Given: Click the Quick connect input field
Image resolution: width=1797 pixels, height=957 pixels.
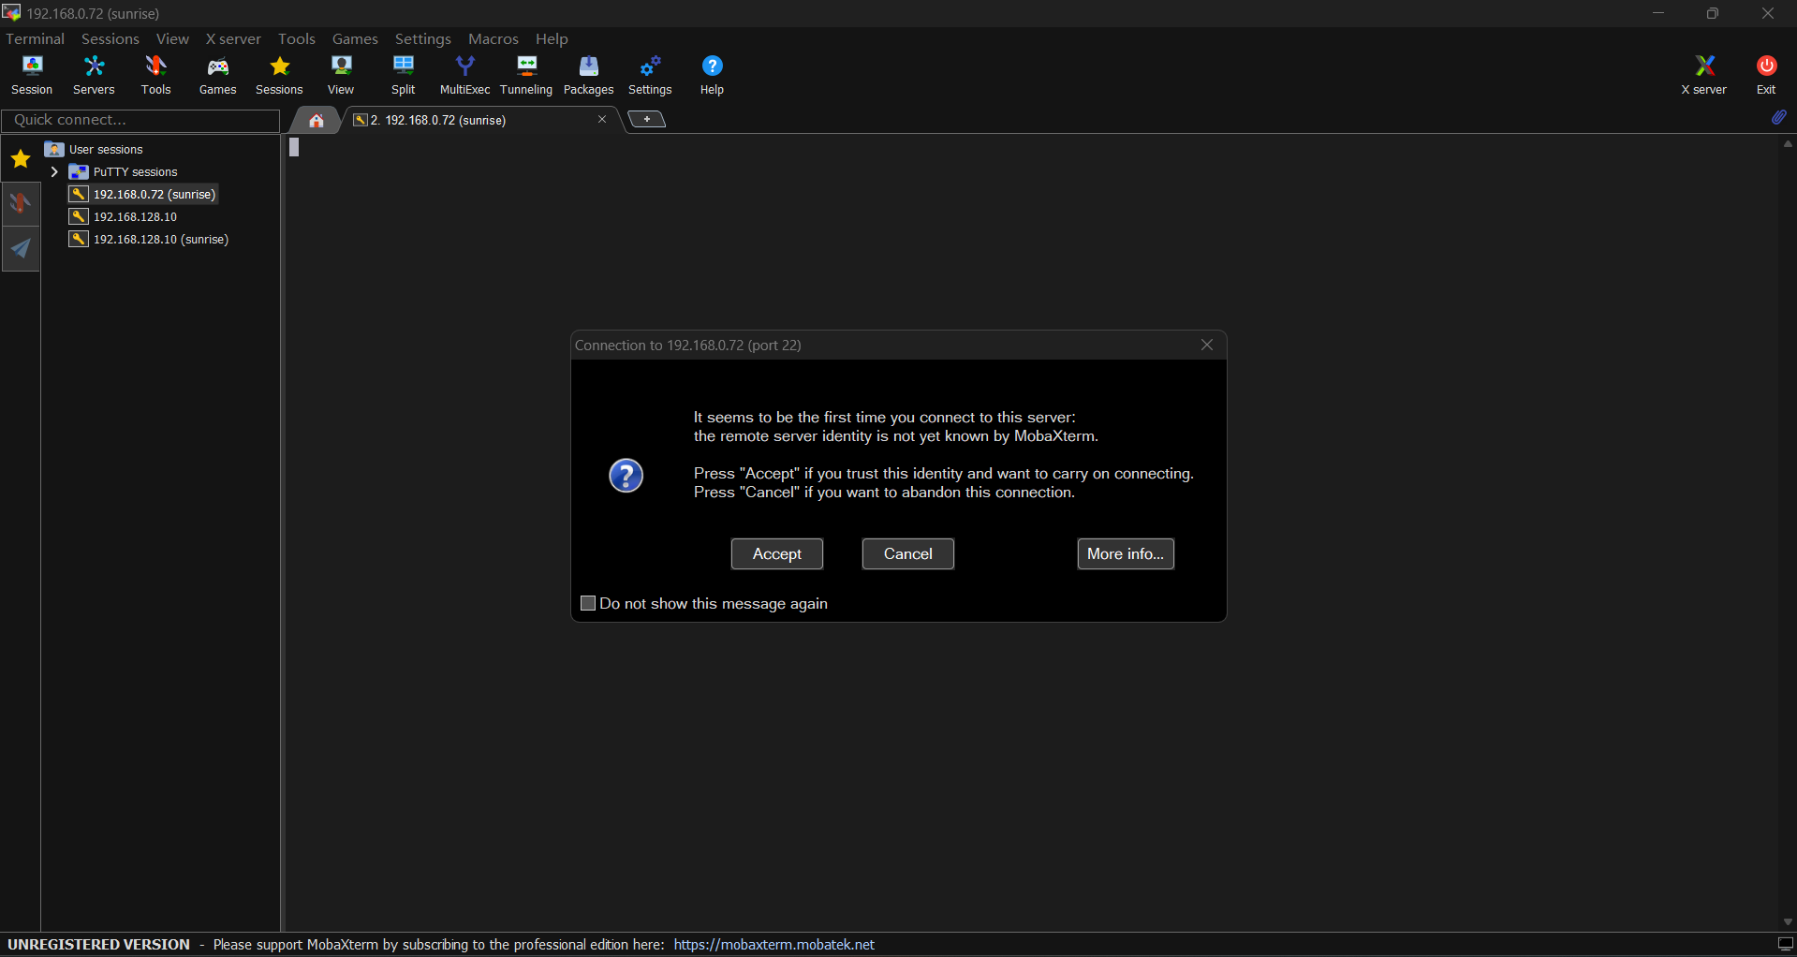Looking at the screenshot, I should 140,120.
